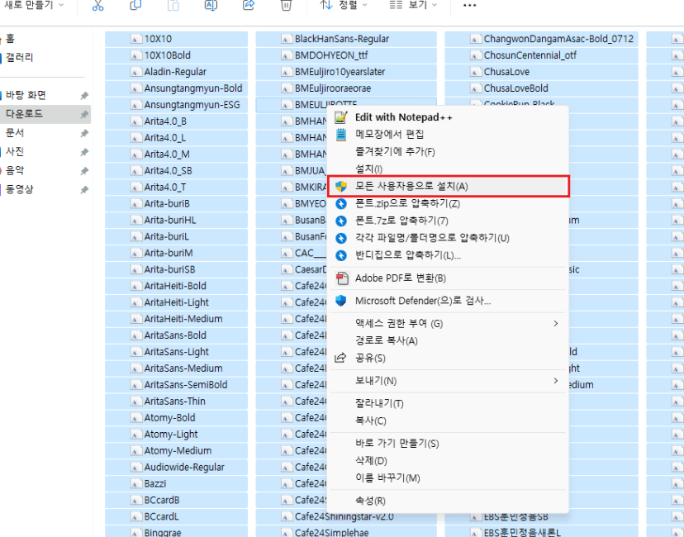Viewport: 684px width, 537px height.
Task: Open 홈 in navigation pane
Action: [10, 38]
